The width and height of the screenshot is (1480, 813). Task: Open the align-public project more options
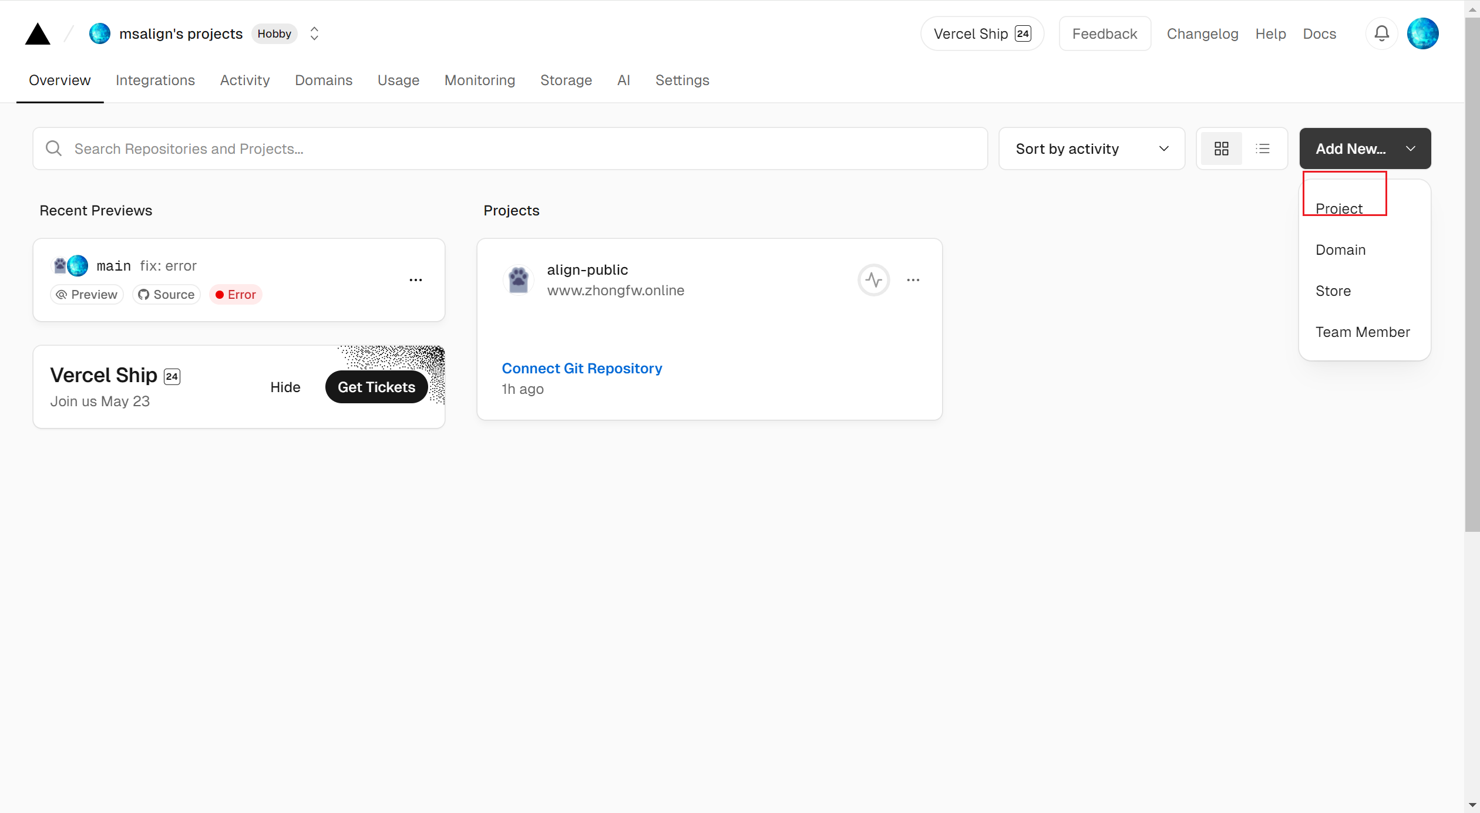[913, 280]
